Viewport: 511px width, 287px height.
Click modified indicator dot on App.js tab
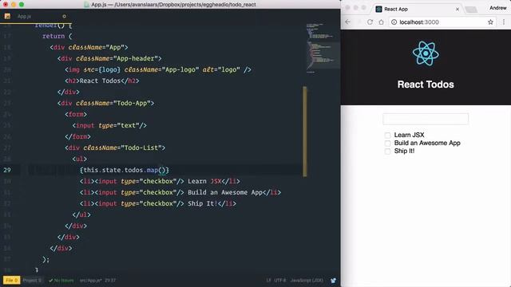(x=64, y=16)
